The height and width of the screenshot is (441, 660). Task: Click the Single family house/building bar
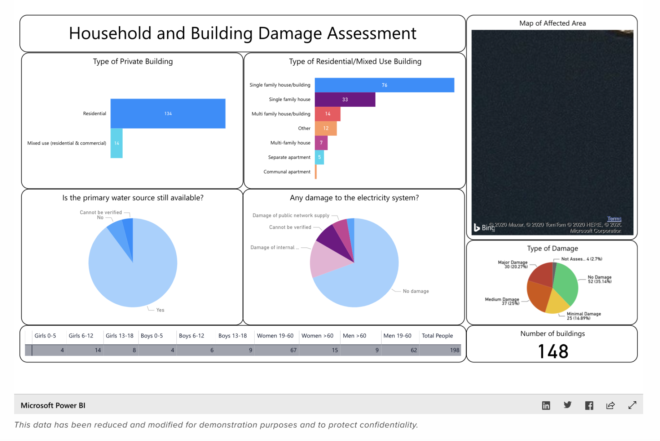coord(384,85)
